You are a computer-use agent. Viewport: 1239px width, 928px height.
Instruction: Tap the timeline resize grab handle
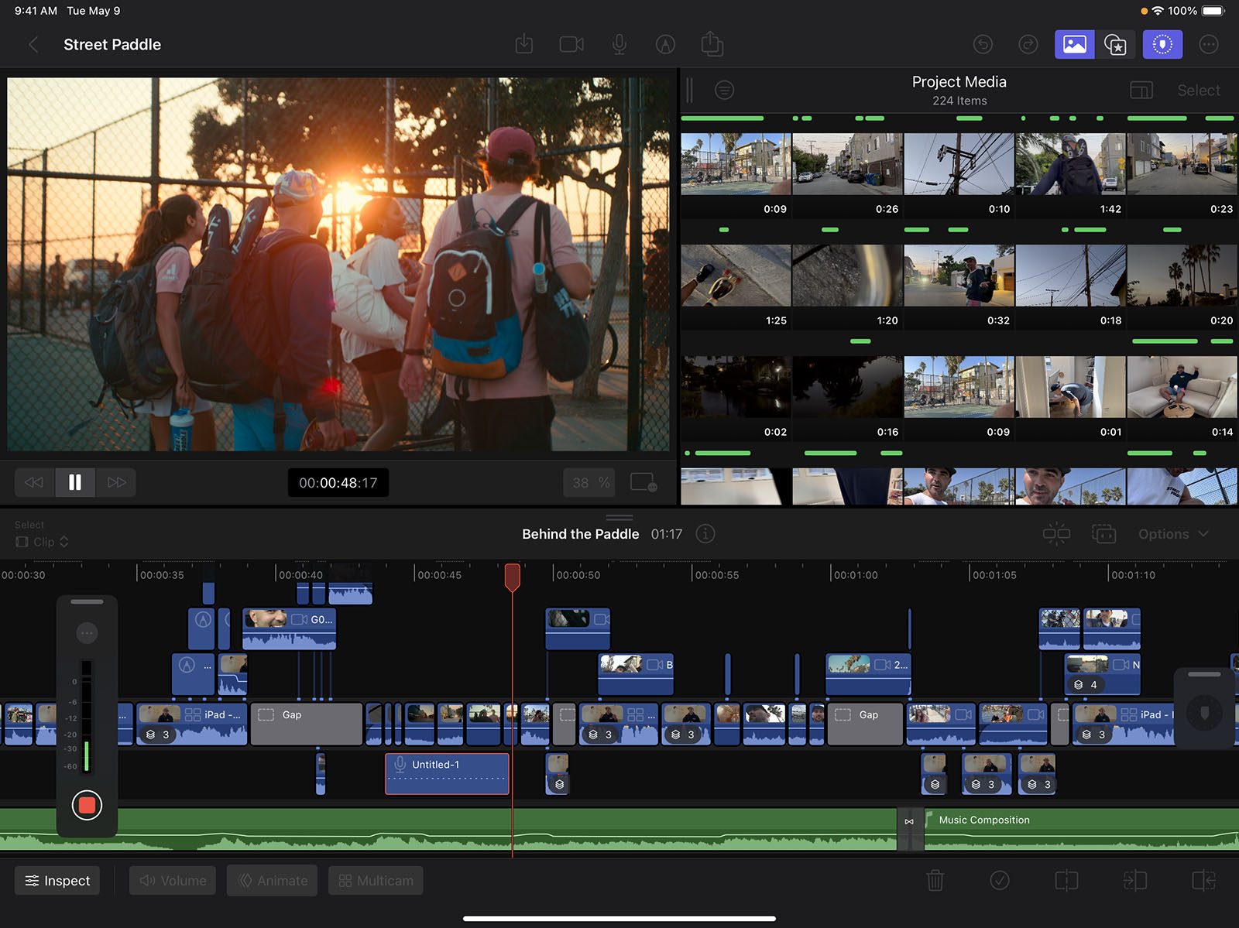tap(619, 517)
